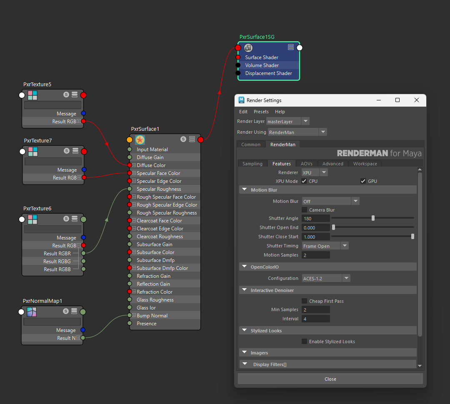Click Displacement Shader input port
450x404 pixels.
click(x=238, y=73)
